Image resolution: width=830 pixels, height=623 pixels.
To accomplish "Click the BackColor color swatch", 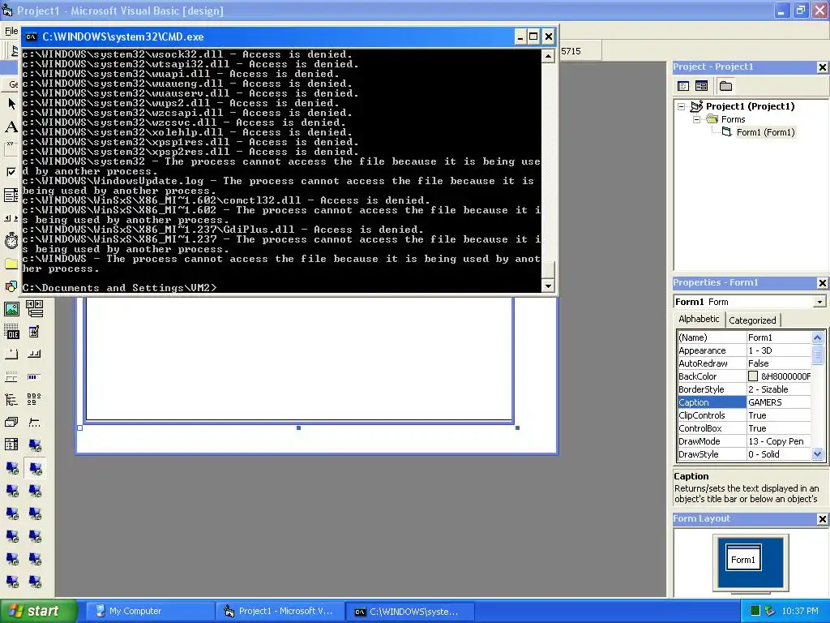I will click(x=753, y=376).
